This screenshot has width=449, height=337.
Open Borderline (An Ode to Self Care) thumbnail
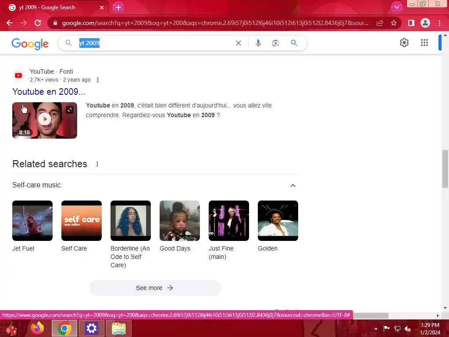tap(131, 221)
